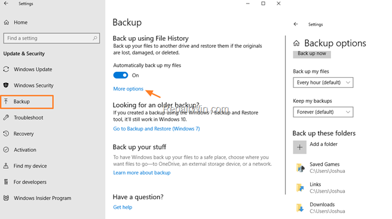Click in the Find a setting search field
The width and height of the screenshot is (392, 219).
[52, 38]
